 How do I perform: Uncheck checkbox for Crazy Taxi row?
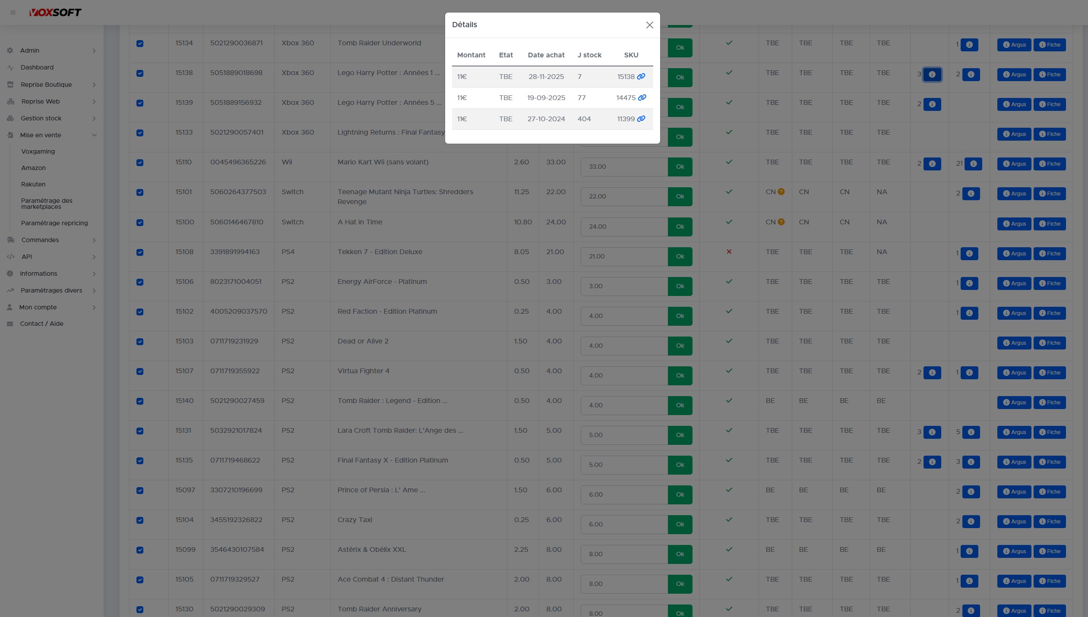pos(140,520)
